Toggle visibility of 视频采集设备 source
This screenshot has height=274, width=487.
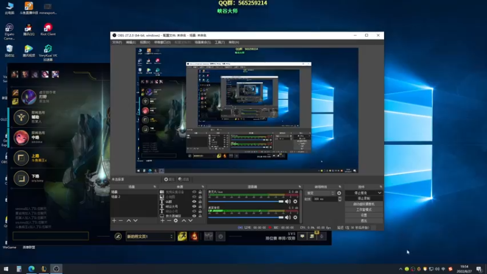pos(194,192)
